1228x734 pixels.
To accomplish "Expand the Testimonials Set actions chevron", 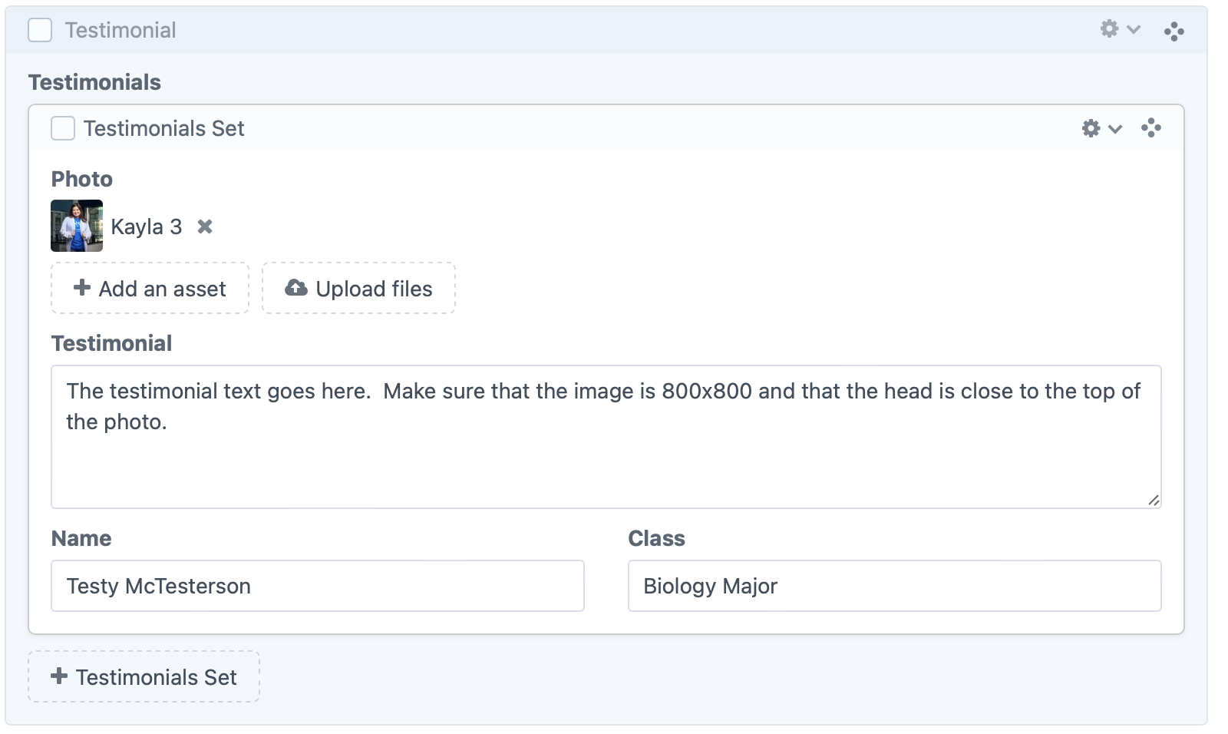I will click(1115, 129).
